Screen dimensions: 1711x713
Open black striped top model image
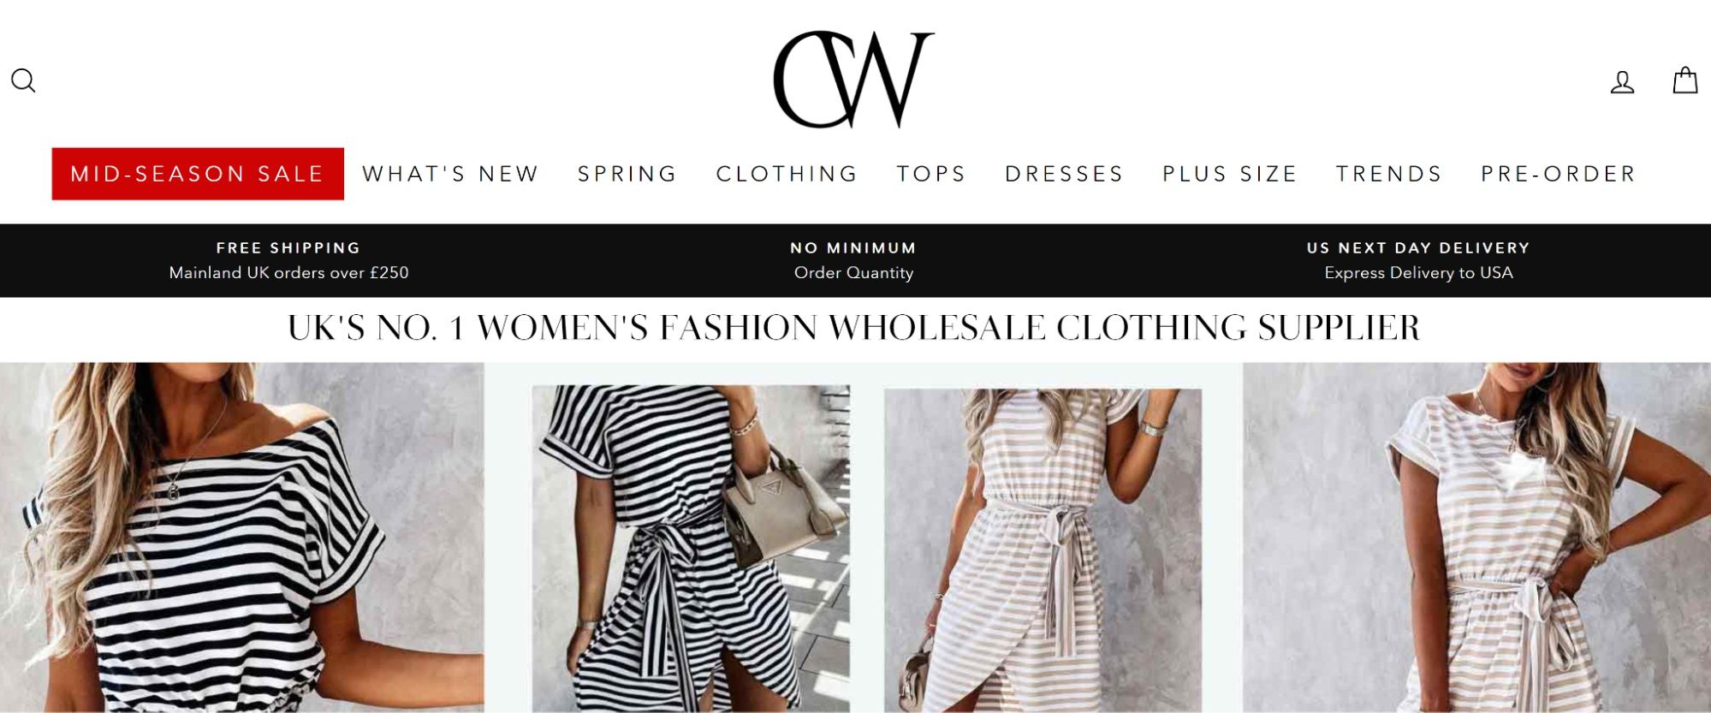242,538
